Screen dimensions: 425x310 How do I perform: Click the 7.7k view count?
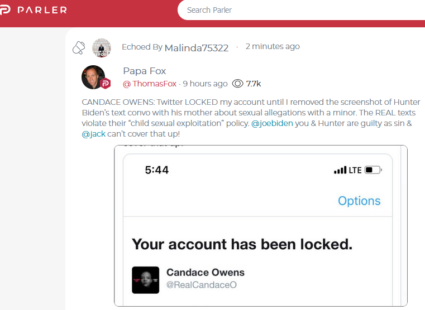click(x=253, y=84)
